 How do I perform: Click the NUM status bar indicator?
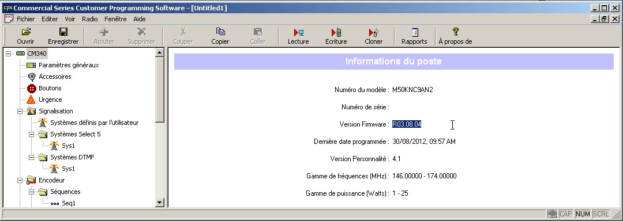pyautogui.click(x=583, y=214)
